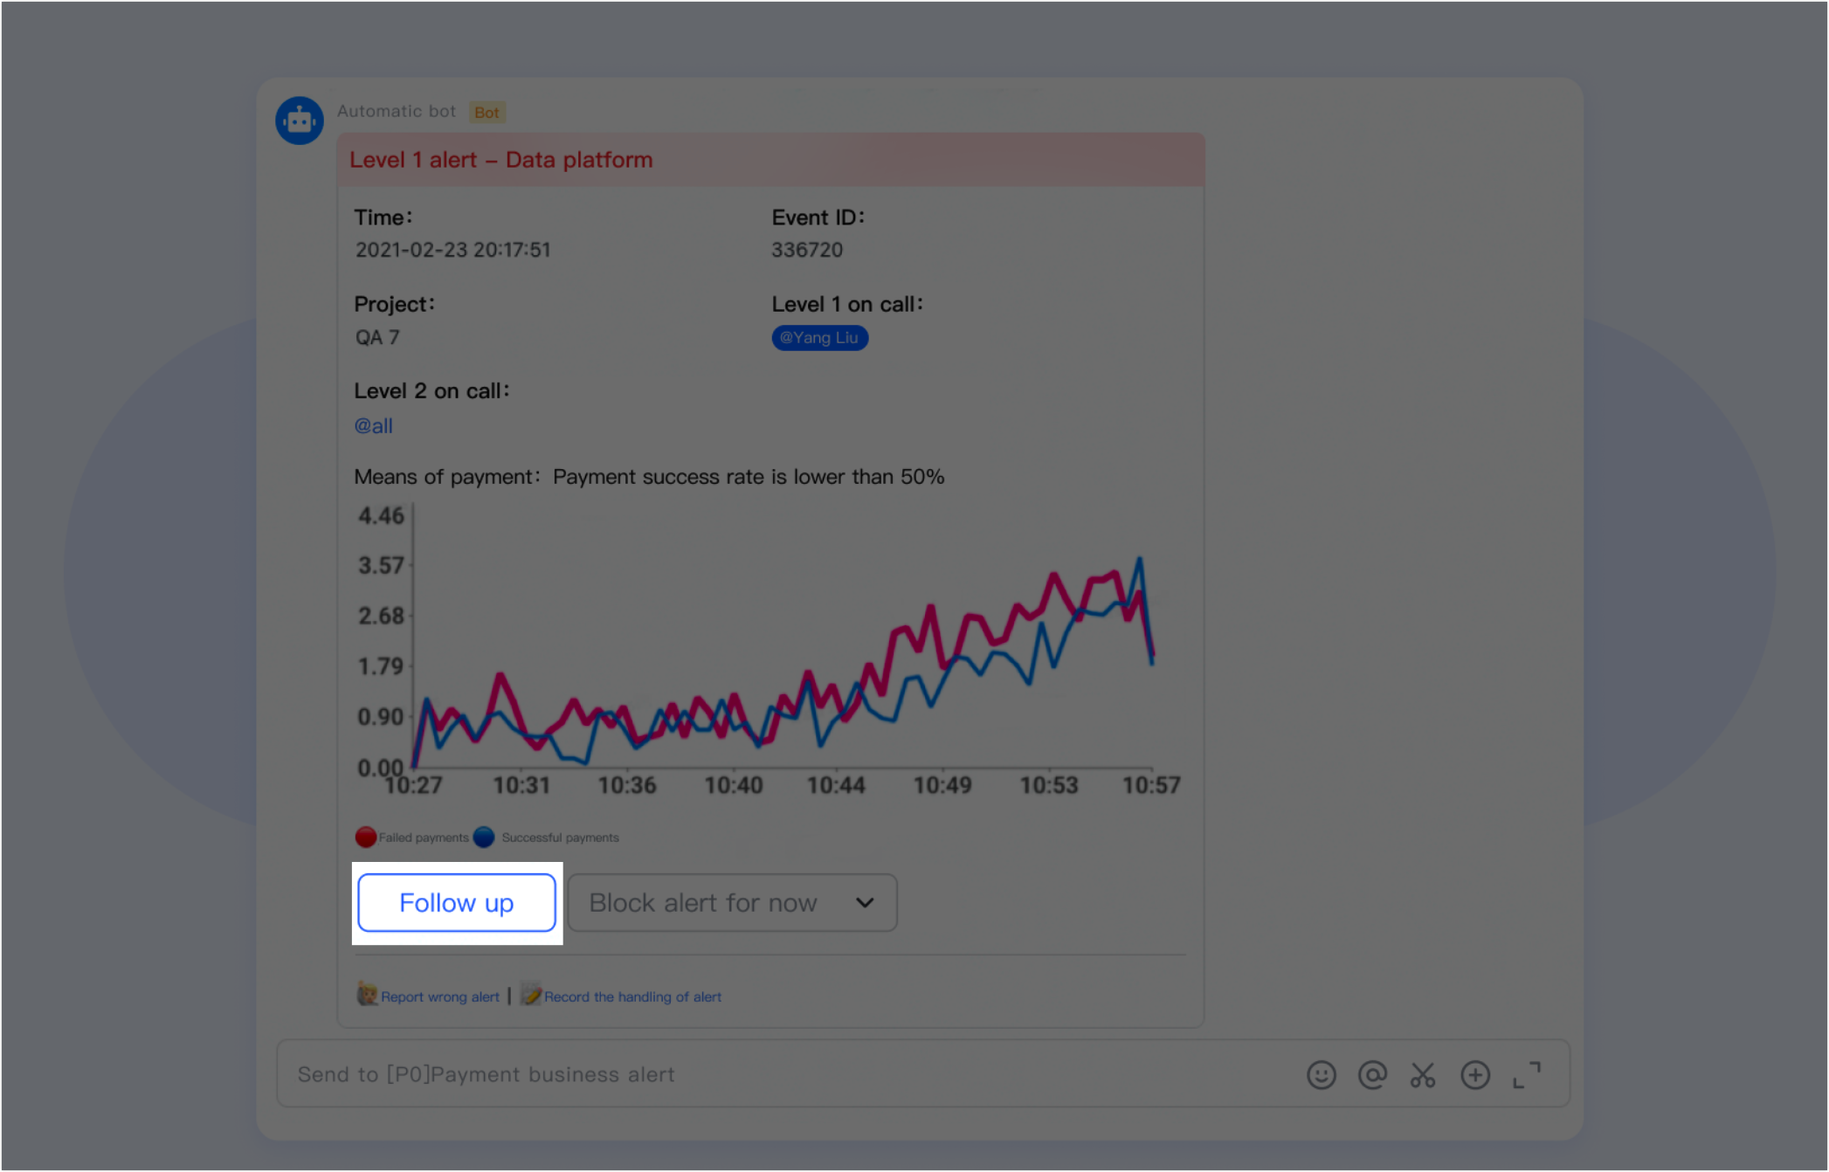The width and height of the screenshot is (1829, 1172).
Task: Click the Failed payments red legend dot
Action: (x=365, y=837)
